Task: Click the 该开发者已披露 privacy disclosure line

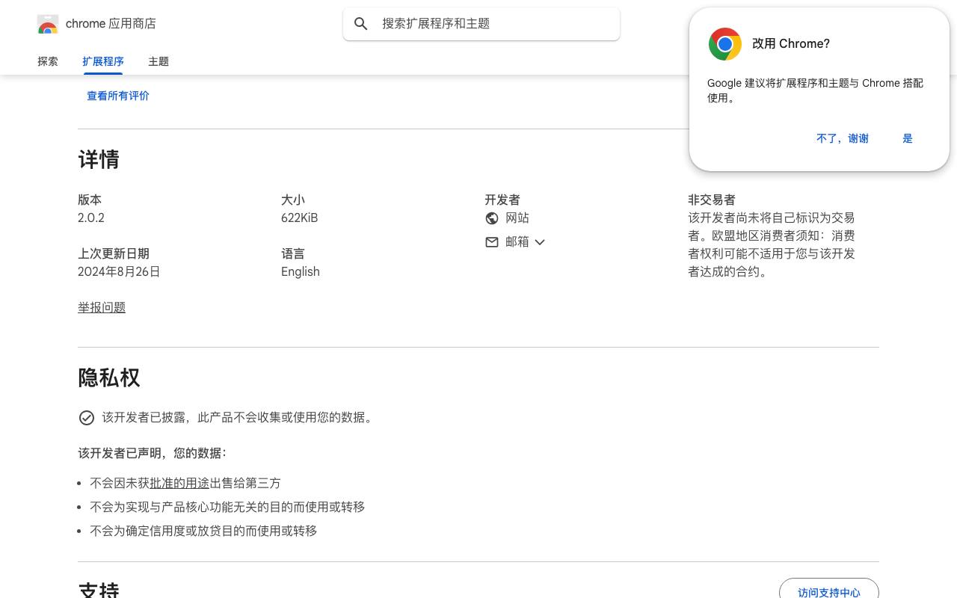Action: (x=239, y=418)
